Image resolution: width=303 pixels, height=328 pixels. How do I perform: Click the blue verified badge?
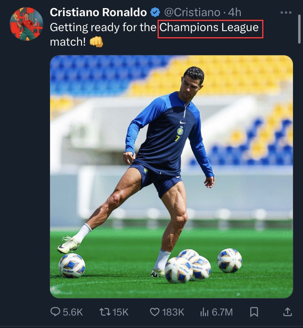155,13
